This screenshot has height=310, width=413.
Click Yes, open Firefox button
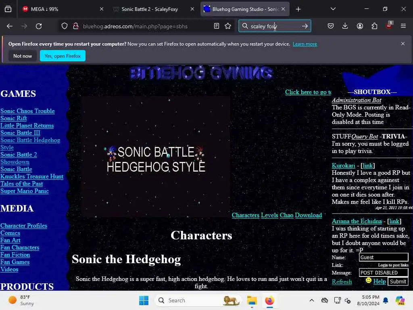pos(63,56)
